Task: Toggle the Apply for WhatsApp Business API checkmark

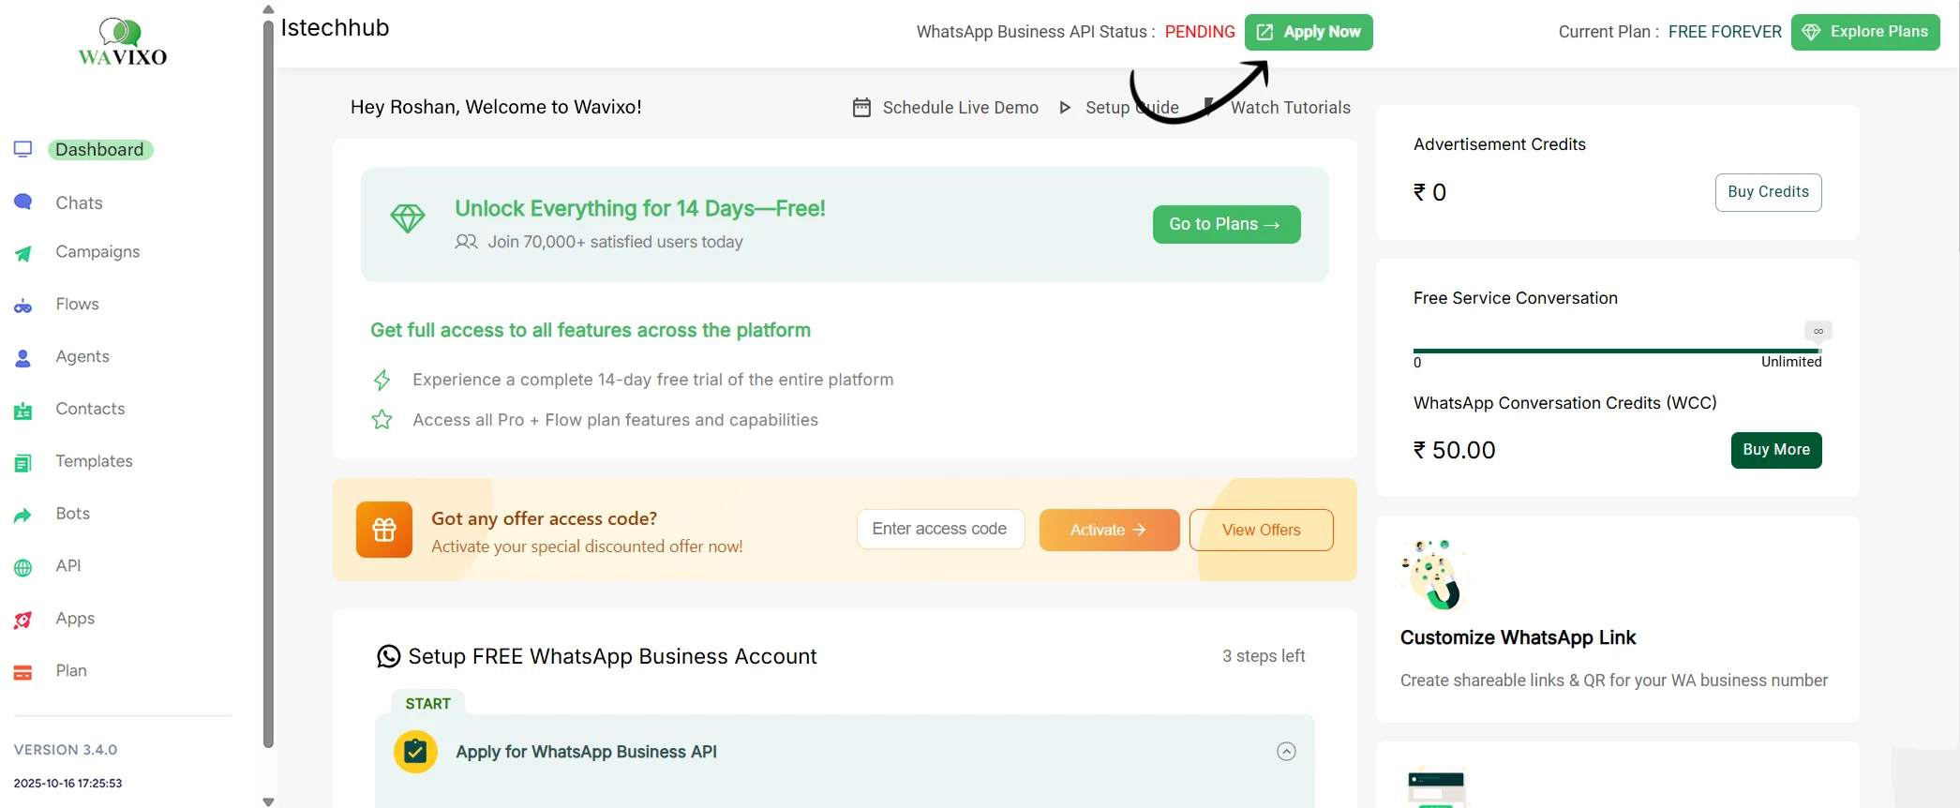Action: pos(415,752)
